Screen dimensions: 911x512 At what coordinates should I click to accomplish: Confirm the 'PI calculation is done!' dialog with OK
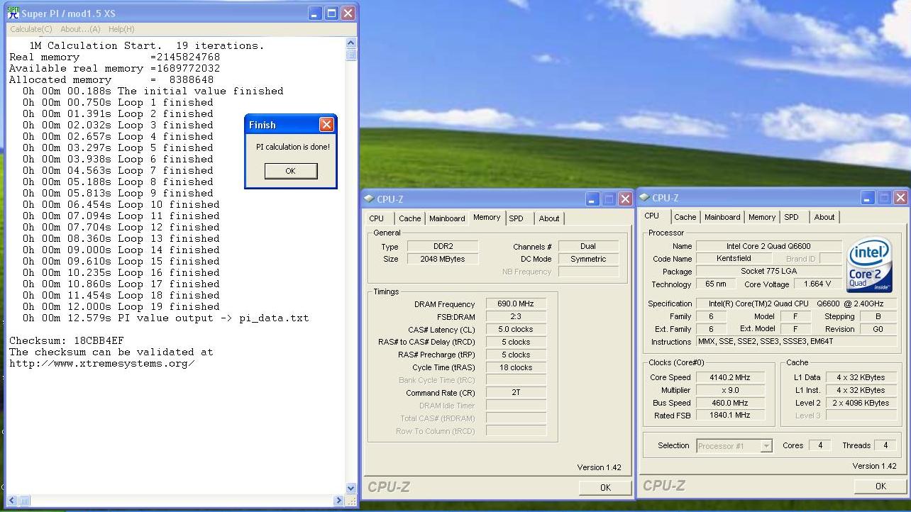[x=290, y=171]
